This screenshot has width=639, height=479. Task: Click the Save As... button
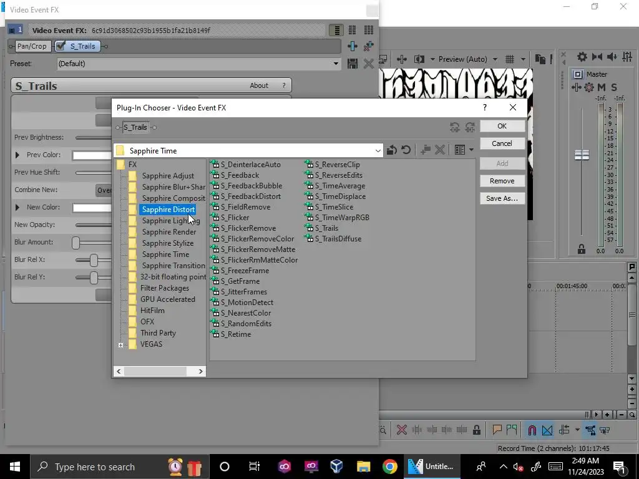(502, 198)
